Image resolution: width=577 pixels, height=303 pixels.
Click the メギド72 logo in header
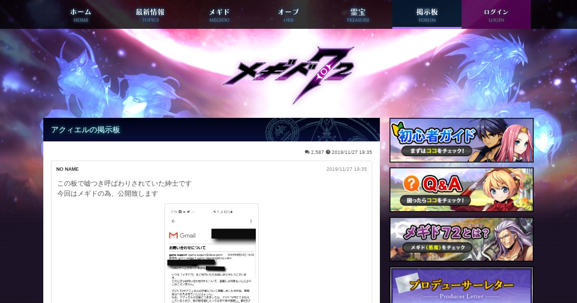288,75
